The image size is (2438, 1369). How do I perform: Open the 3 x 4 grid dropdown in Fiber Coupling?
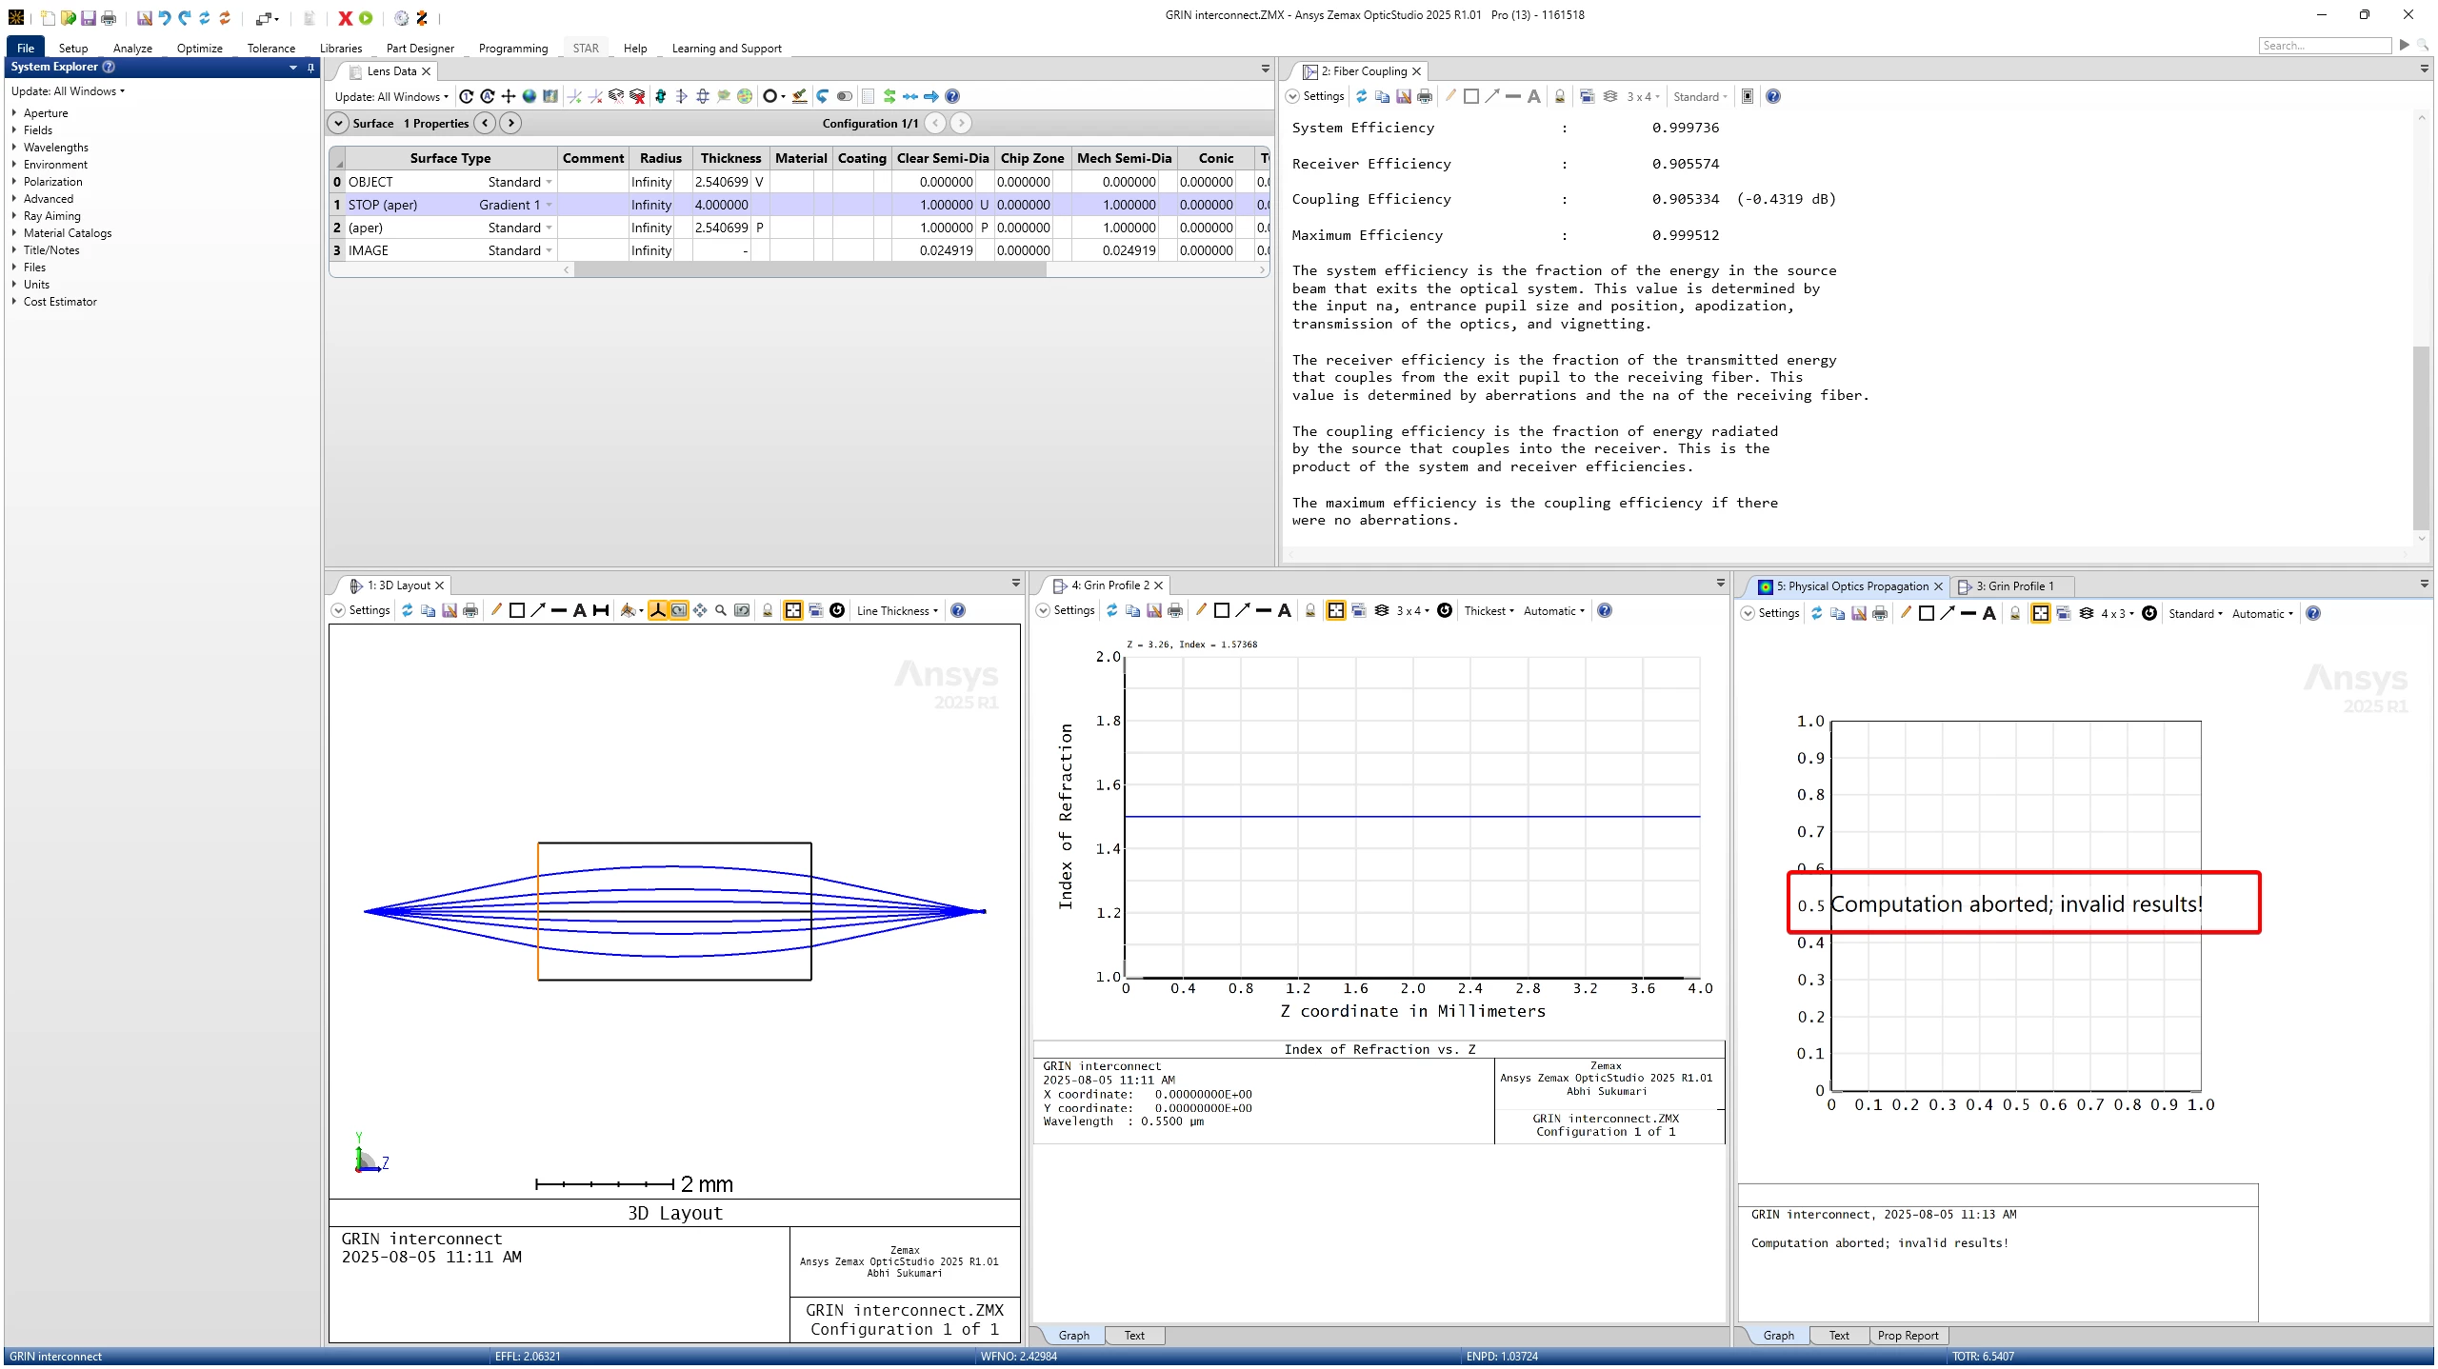pyautogui.click(x=1643, y=96)
